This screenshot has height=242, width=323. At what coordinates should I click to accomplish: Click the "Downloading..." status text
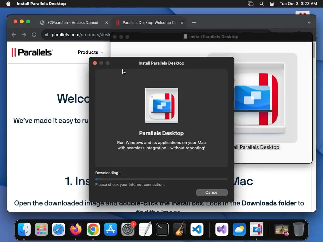click(109, 173)
